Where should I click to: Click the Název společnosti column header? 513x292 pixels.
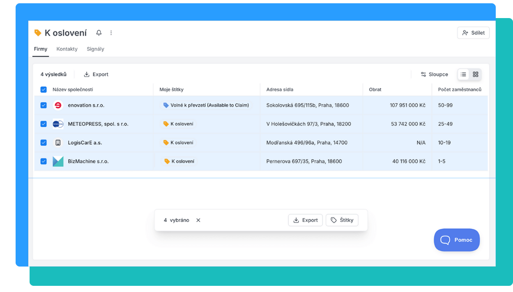73,90
